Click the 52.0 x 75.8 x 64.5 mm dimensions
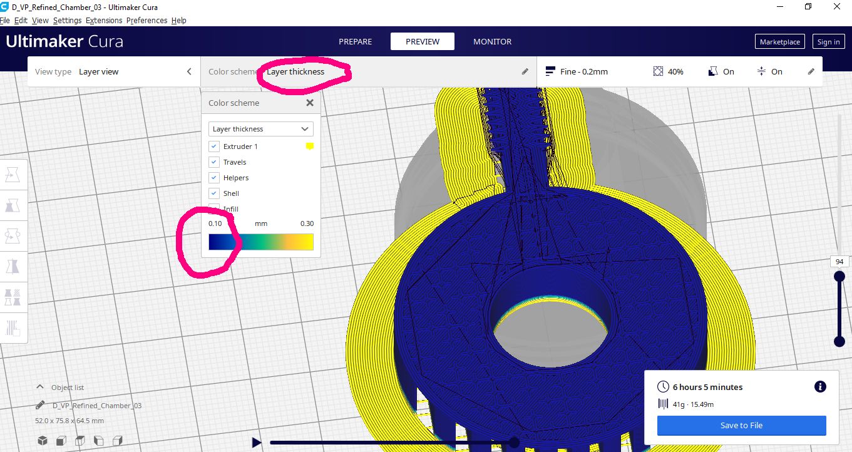The width and height of the screenshot is (852, 452). coord(69,421)
